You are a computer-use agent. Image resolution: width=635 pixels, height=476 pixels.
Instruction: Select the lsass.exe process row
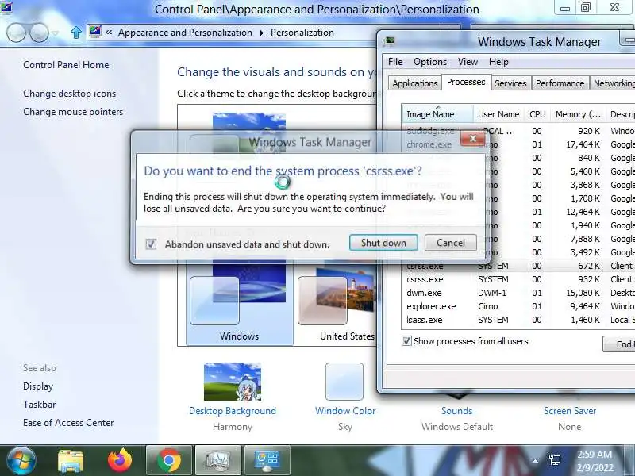click(x=518, y=320)
